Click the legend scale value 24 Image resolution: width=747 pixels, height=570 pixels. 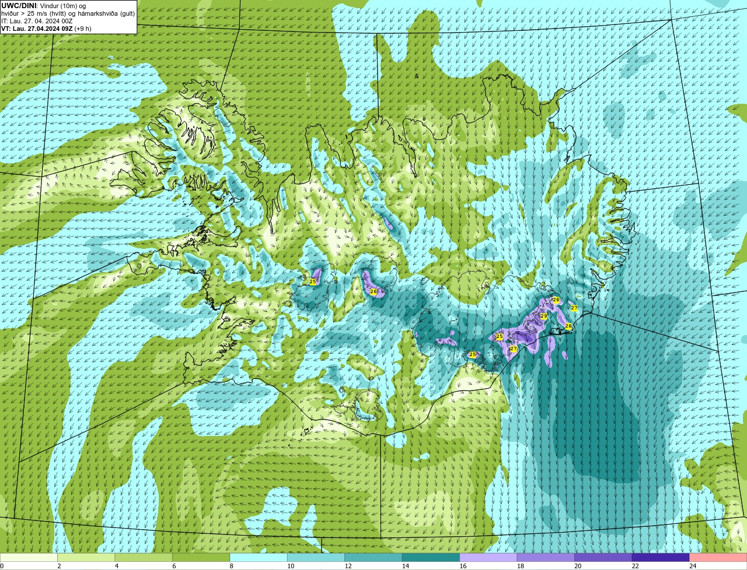(x=692, y=566)
